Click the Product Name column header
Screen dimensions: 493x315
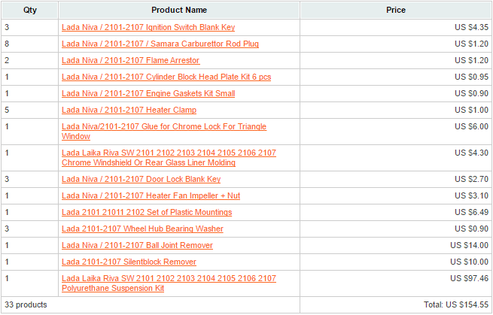click(x=179, y=10)
